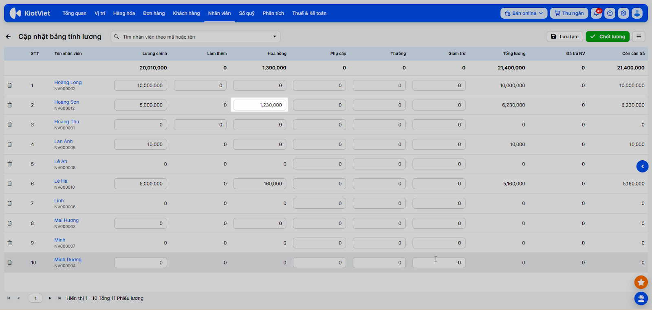Click the orange star favorite button

641,282
